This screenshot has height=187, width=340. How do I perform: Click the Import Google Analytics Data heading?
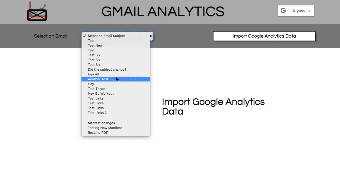pos(213,106)
